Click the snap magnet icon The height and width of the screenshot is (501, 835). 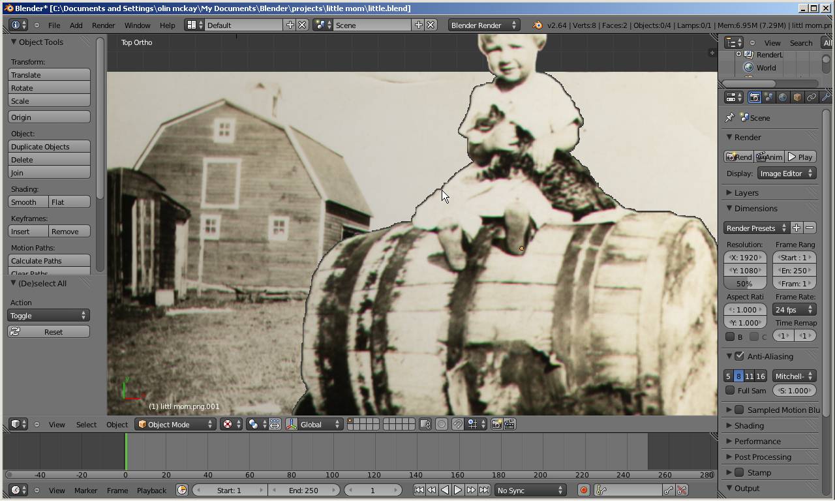pos(458,424)
